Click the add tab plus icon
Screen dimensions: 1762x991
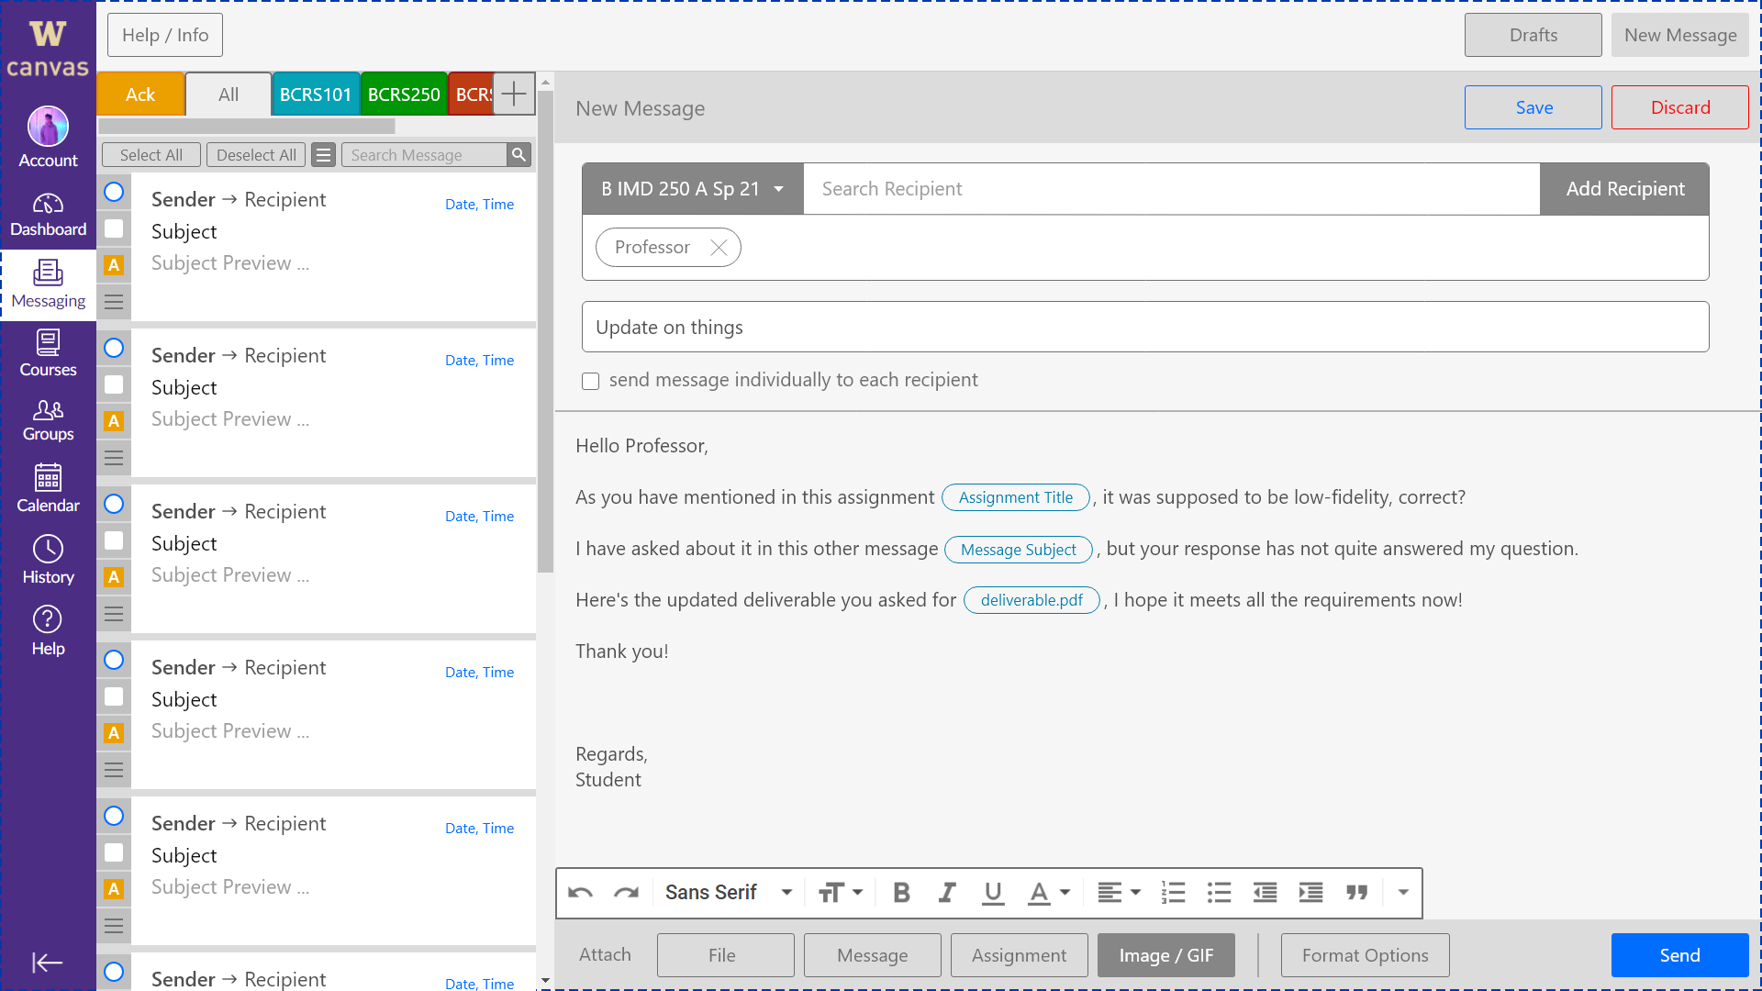click(x=514, y=94)
